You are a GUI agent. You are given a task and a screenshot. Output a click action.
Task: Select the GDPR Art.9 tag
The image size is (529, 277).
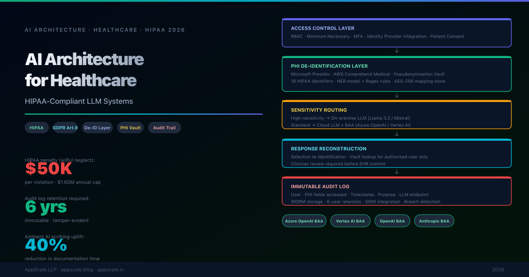point(65,128)
